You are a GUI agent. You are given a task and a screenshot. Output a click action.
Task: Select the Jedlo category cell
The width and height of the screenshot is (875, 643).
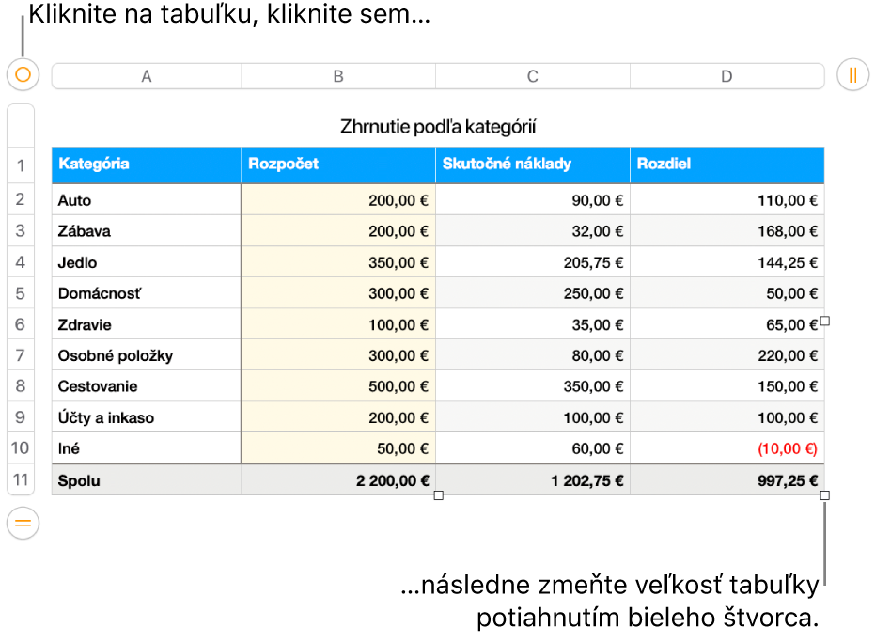[x=147, y=262]
